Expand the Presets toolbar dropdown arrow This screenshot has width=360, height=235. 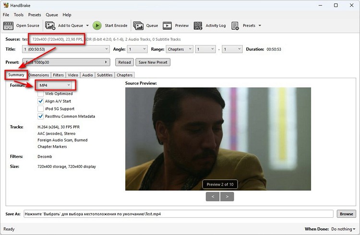tap(260, 25)
